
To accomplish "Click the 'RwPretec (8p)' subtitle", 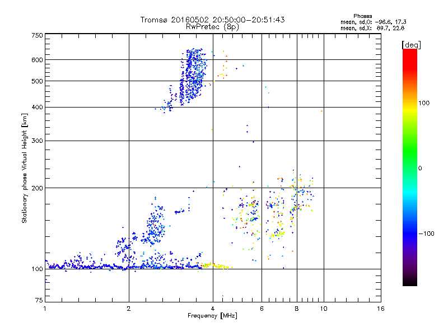I will (x=212, y=27).
